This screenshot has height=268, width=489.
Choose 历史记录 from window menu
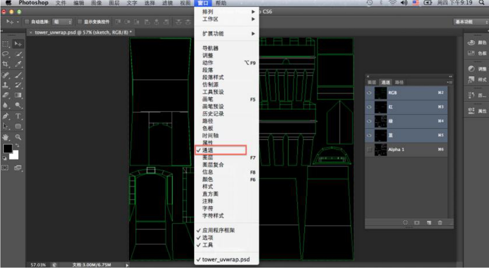point(226,114)
